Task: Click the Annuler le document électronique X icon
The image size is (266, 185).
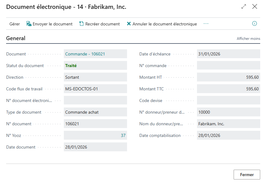Action: click(129, 24)
